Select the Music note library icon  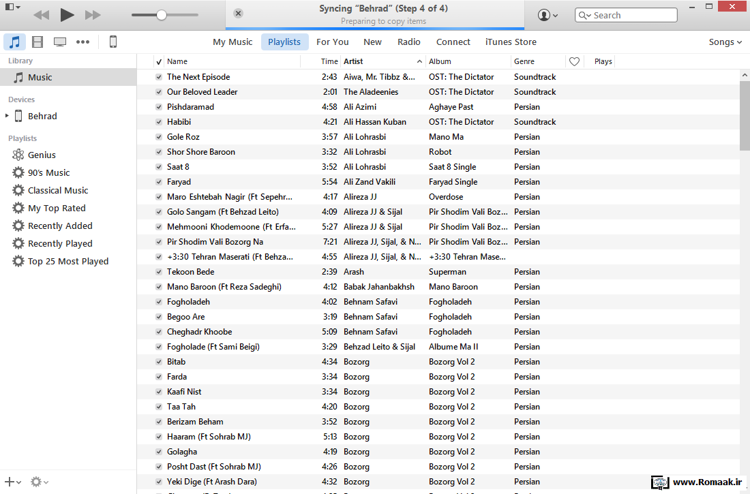click(14, 42)
